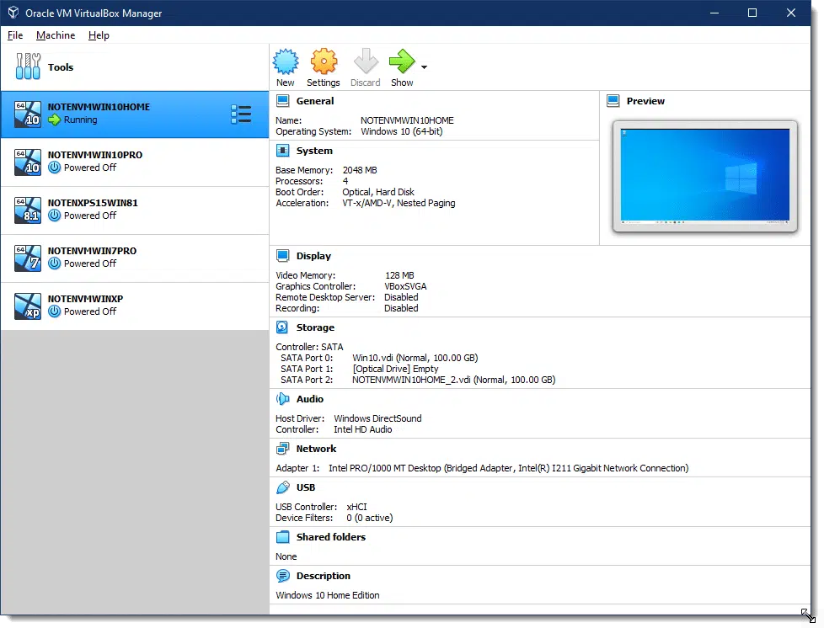The width and height of the screenshot is (824, 628).
Task: Click the Windows DirectSound host driver value
Action: pos(377,418)
